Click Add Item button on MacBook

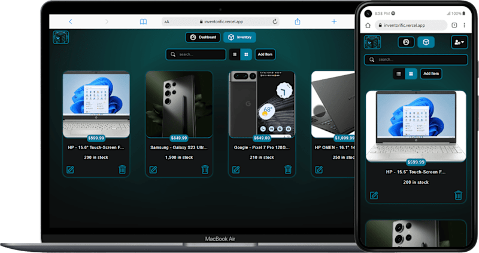265,54
